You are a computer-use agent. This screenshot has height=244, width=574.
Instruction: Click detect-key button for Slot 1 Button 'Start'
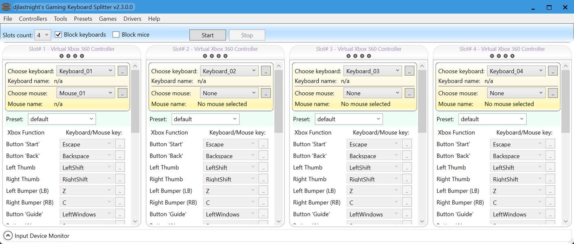[x=120, y=144]
